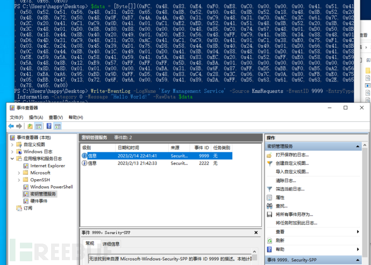This screenshot has width=371, height=265.
Task: Click the event description text box
Action: pyautogui.click(x=170, y=259)
